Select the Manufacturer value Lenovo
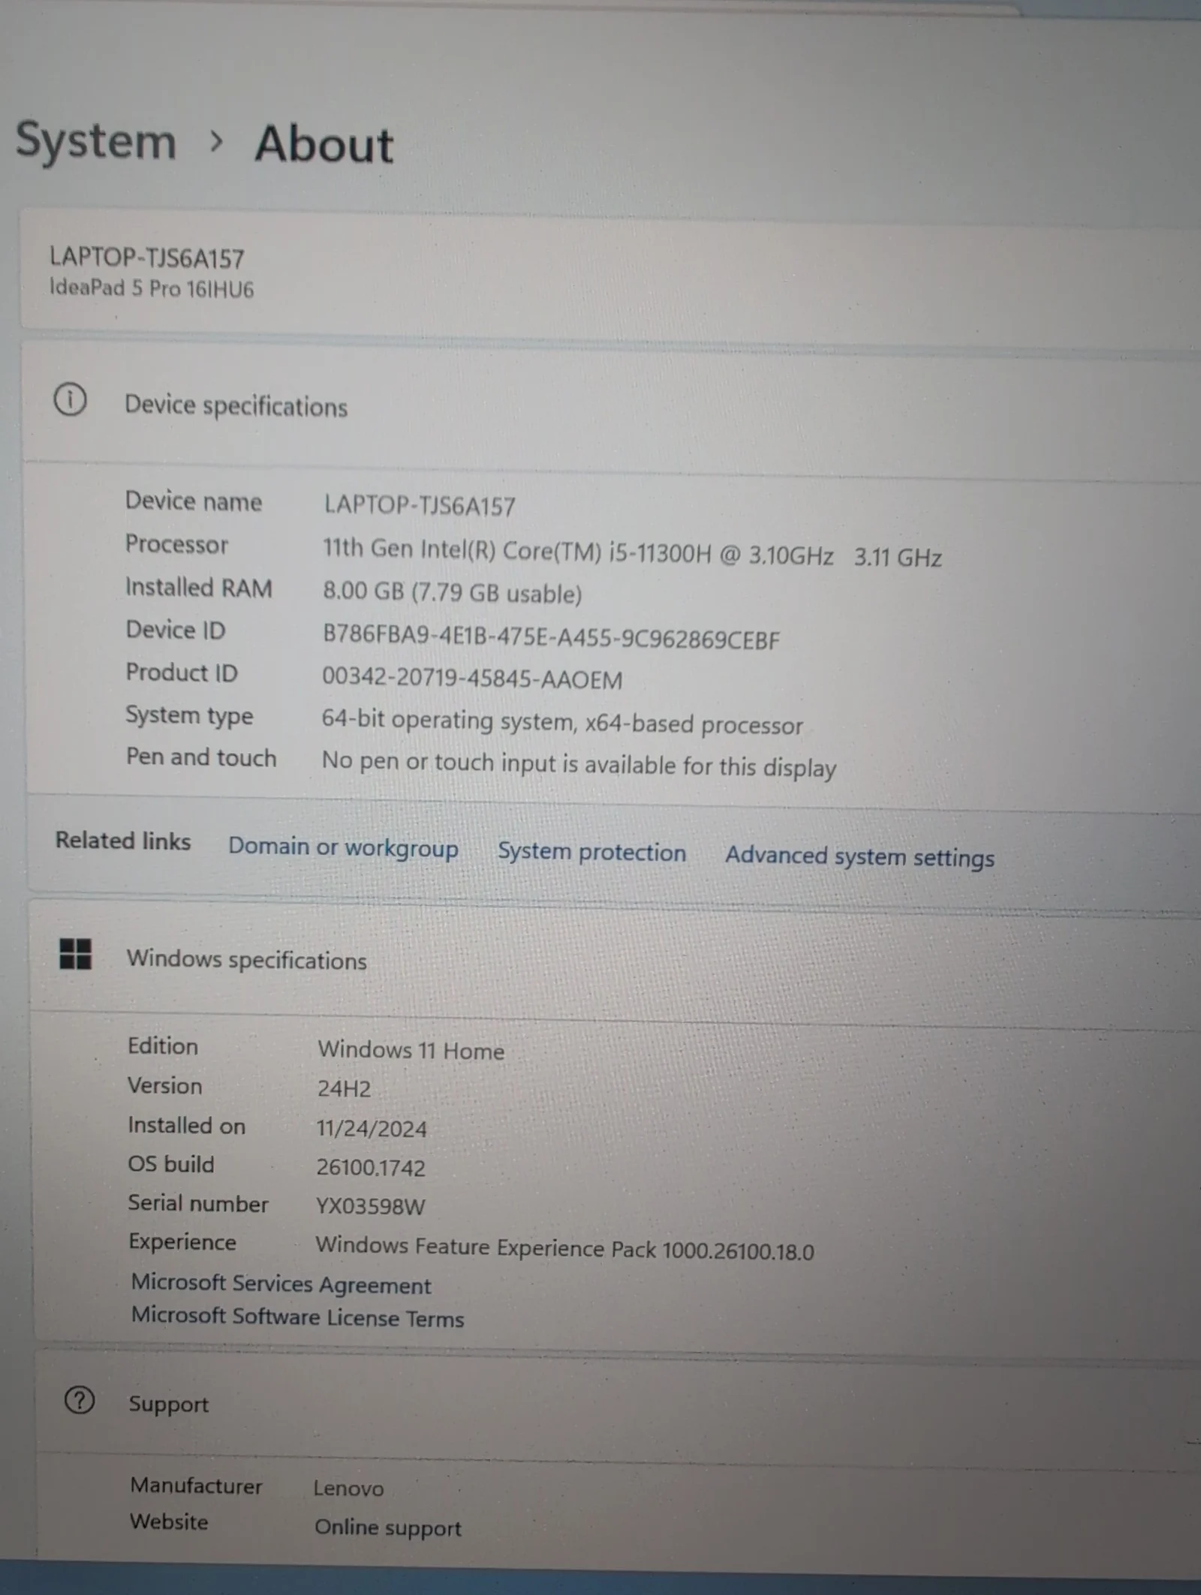The height and width of the screenshot is (1595, 1201). 348,1488
